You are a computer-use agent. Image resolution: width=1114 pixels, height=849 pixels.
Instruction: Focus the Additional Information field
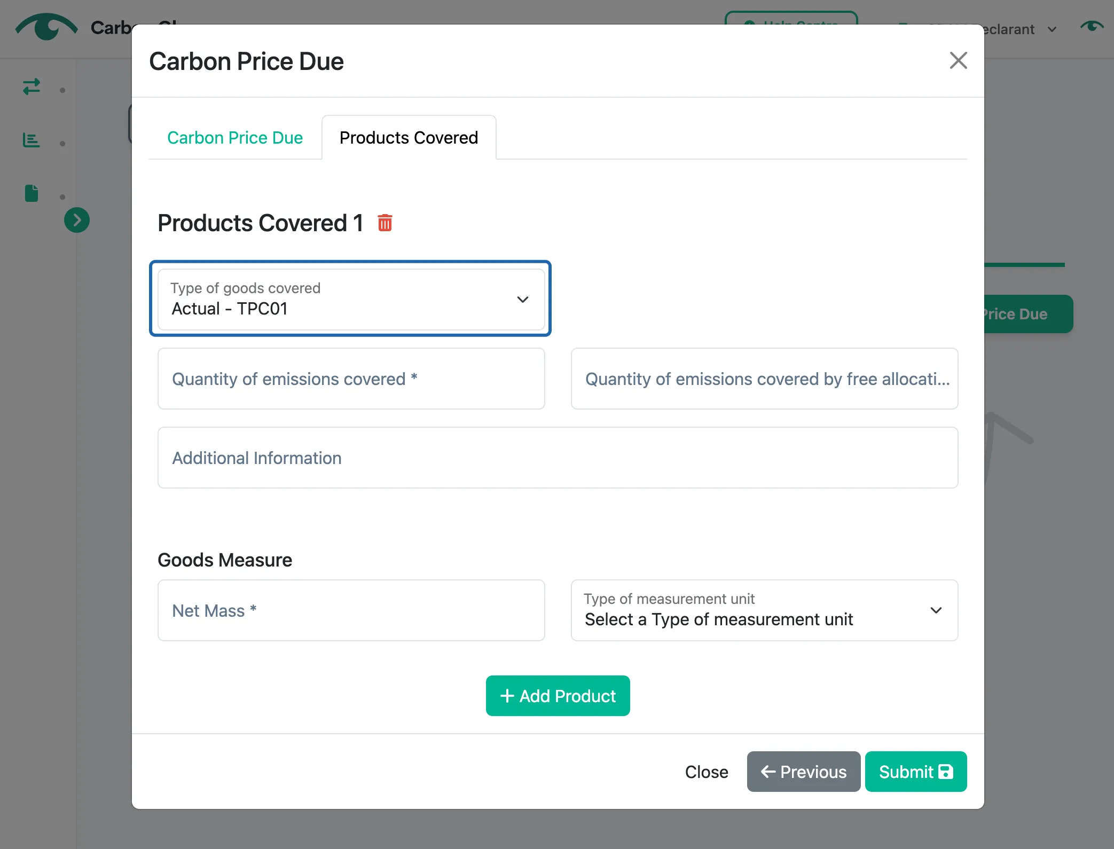click(x=558, y=458)
